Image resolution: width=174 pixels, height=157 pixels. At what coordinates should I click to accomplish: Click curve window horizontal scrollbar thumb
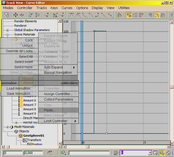point(88,147)
